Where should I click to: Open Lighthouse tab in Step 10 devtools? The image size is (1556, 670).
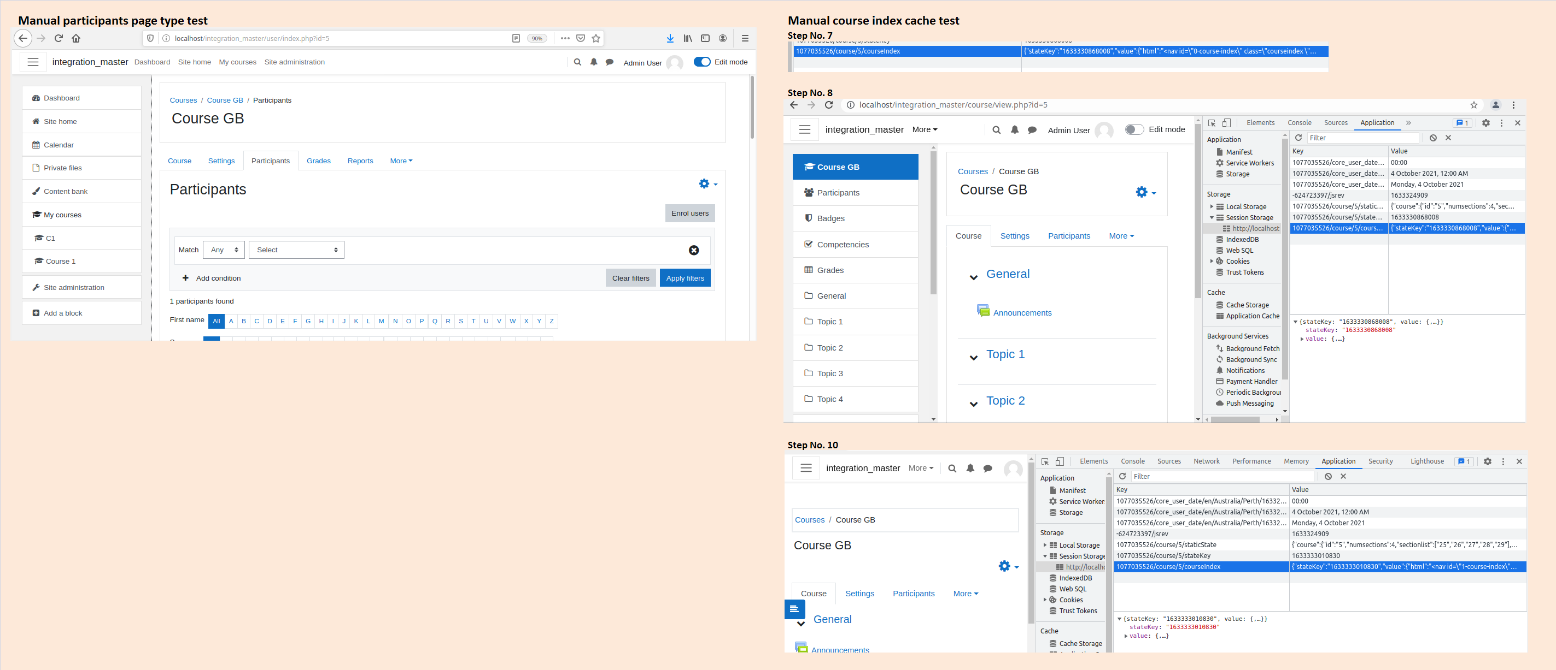(x=1427, y=461)
